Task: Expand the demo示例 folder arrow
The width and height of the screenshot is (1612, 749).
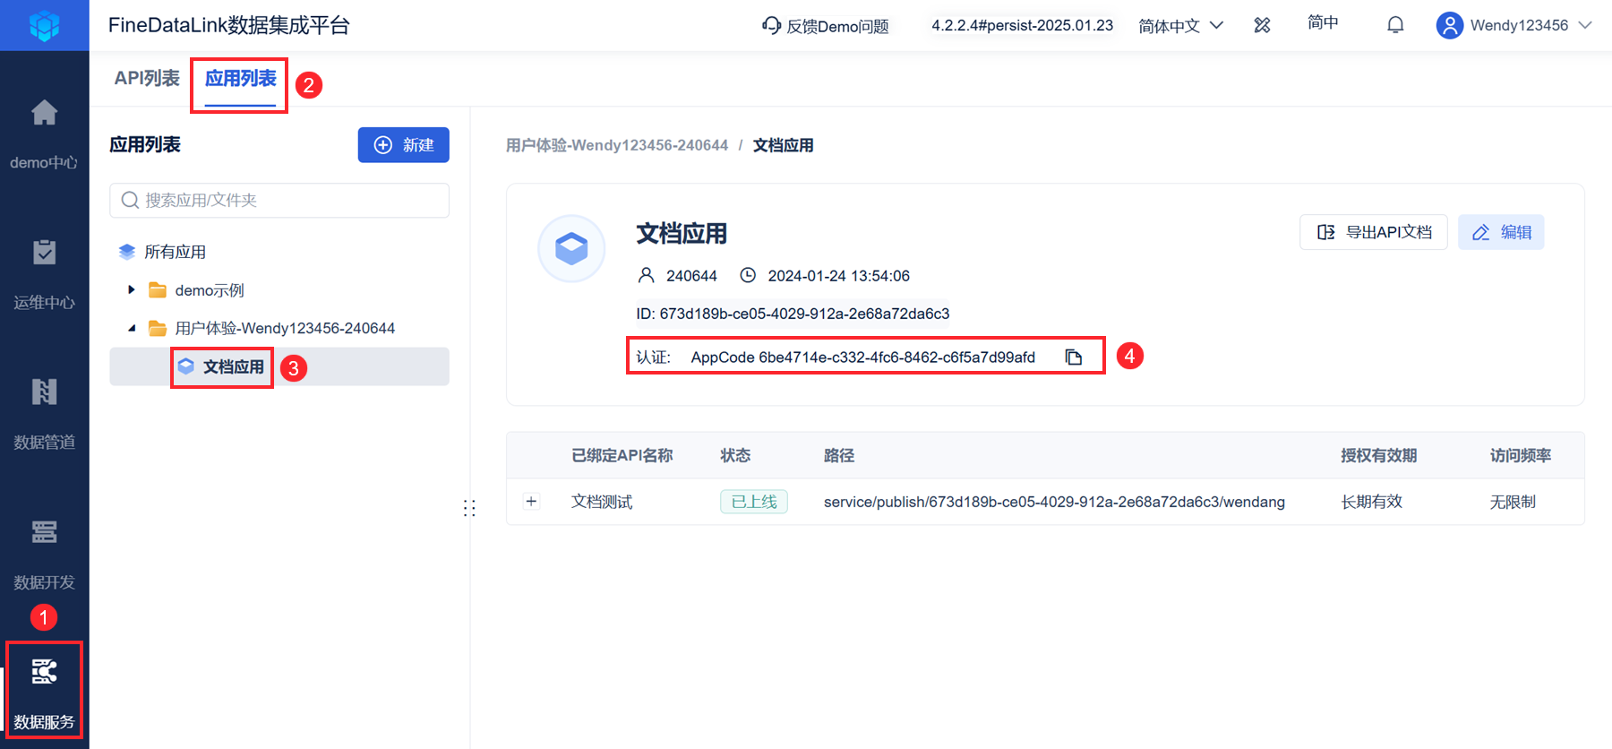Action: coord(132,289)
